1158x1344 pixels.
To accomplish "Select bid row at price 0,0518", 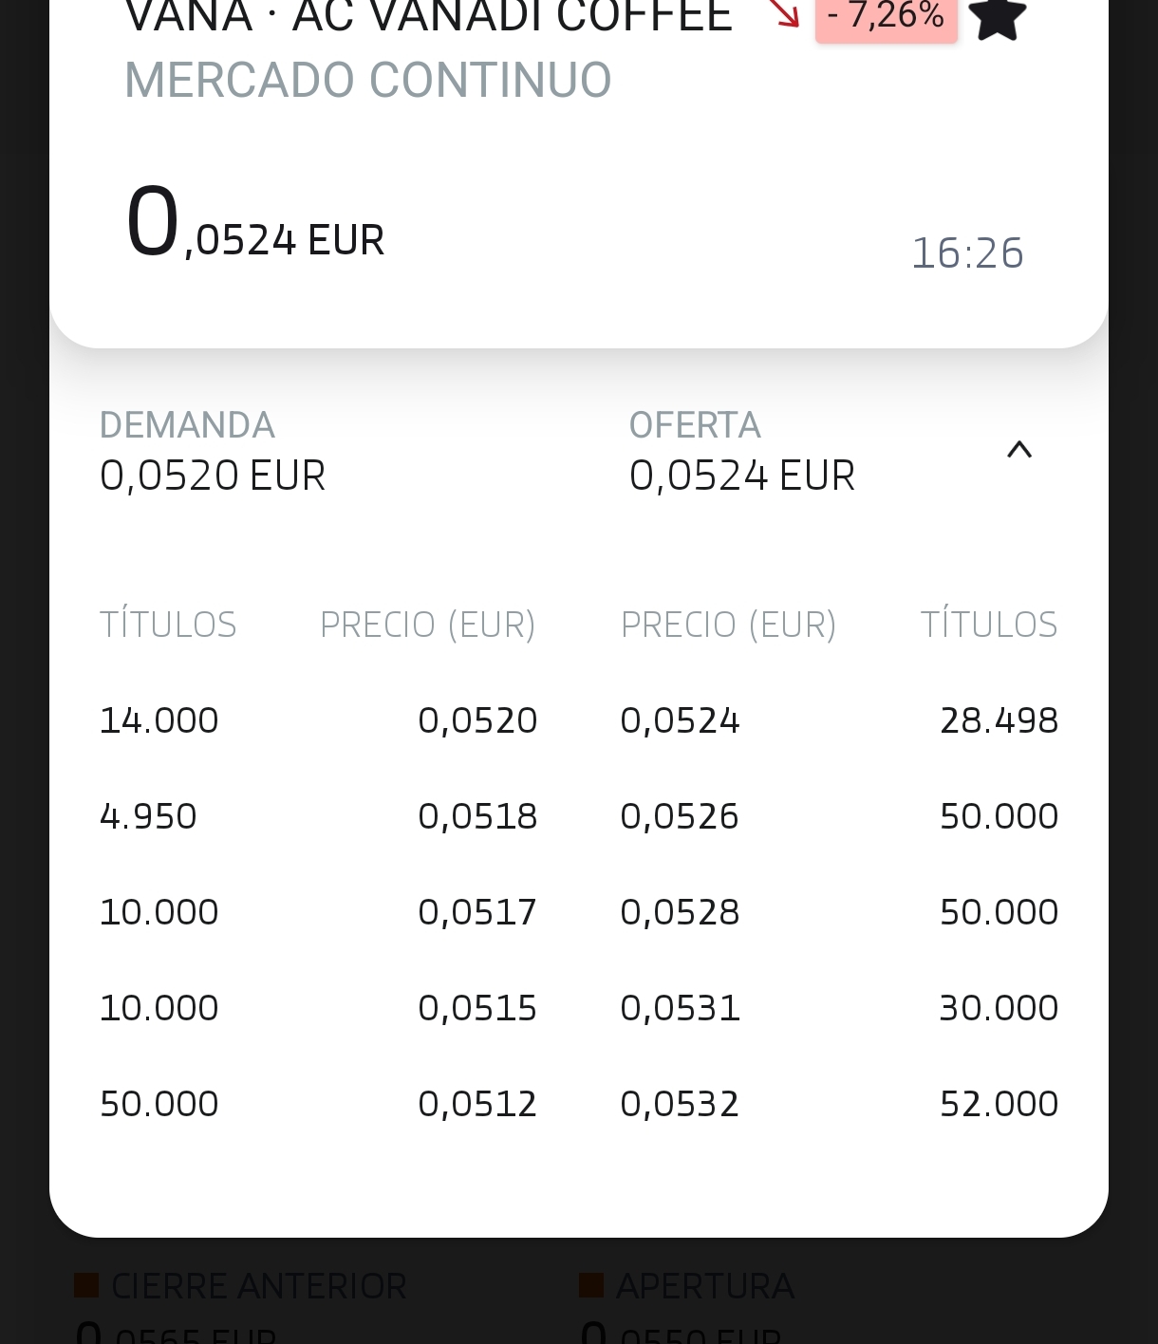I will (x=319, y=816).
